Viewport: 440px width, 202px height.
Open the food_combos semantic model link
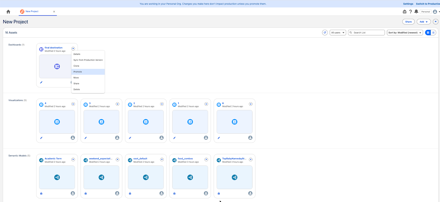point(185,159)
